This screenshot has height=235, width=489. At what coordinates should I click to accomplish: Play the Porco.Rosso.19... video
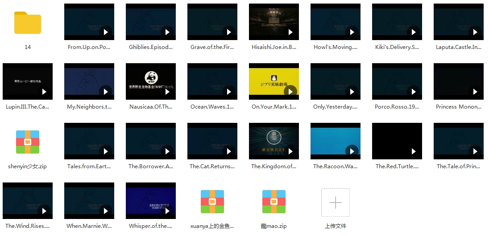tap(397, 81)
